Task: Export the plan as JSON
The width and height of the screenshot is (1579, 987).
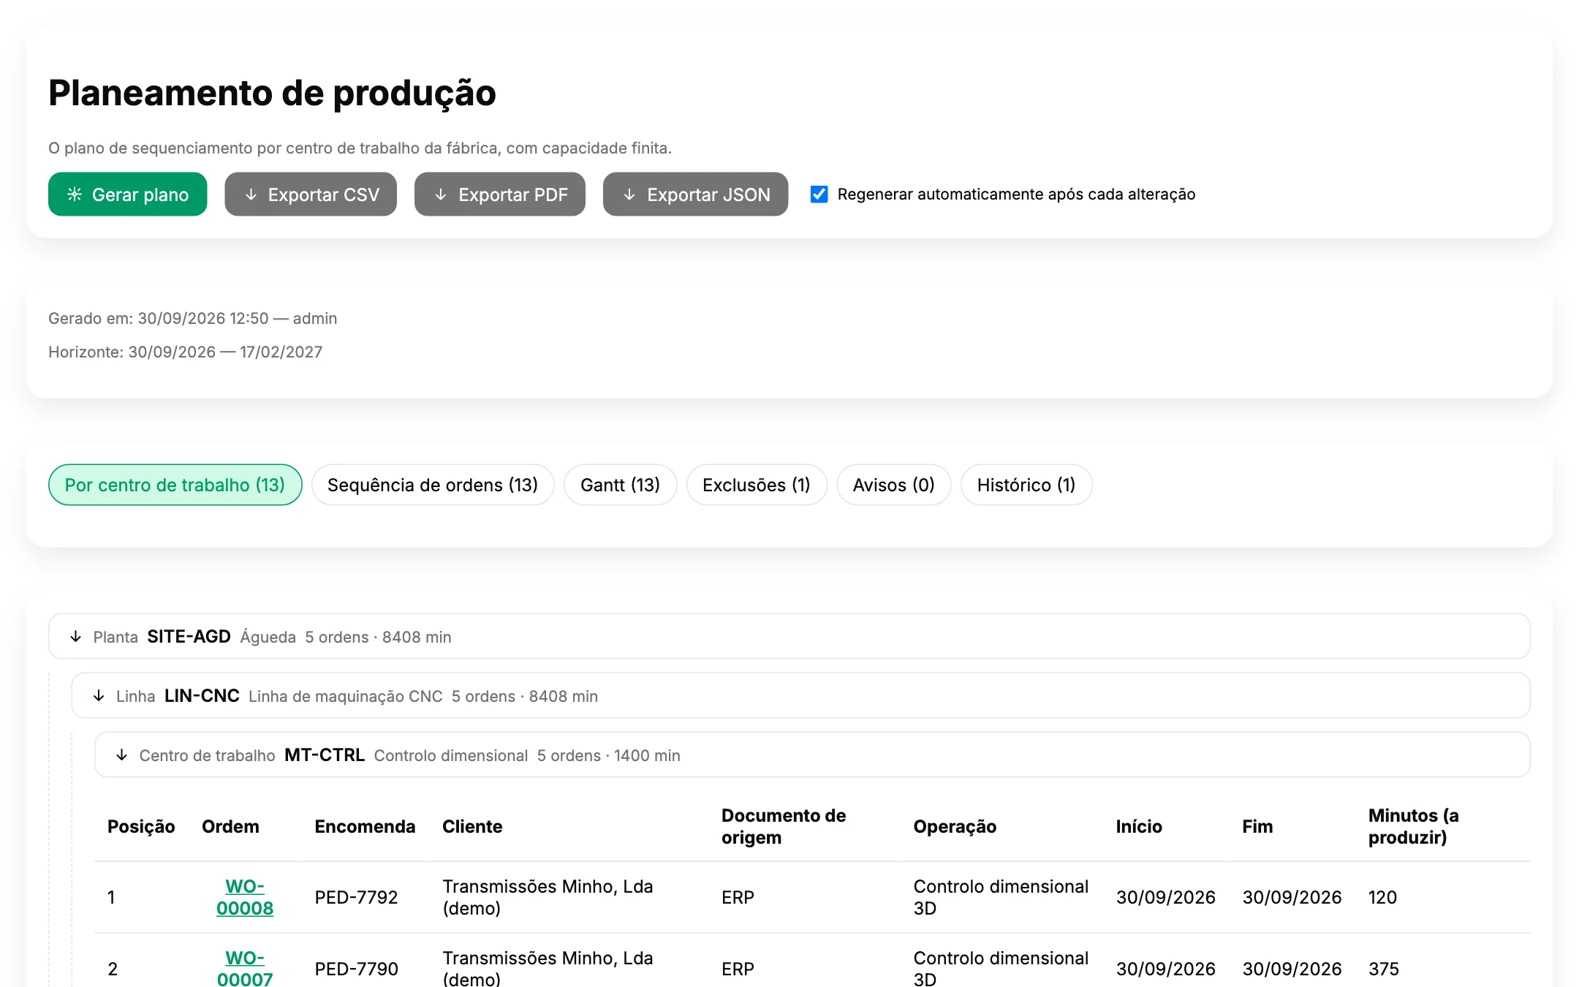Action: click(695, 194)
